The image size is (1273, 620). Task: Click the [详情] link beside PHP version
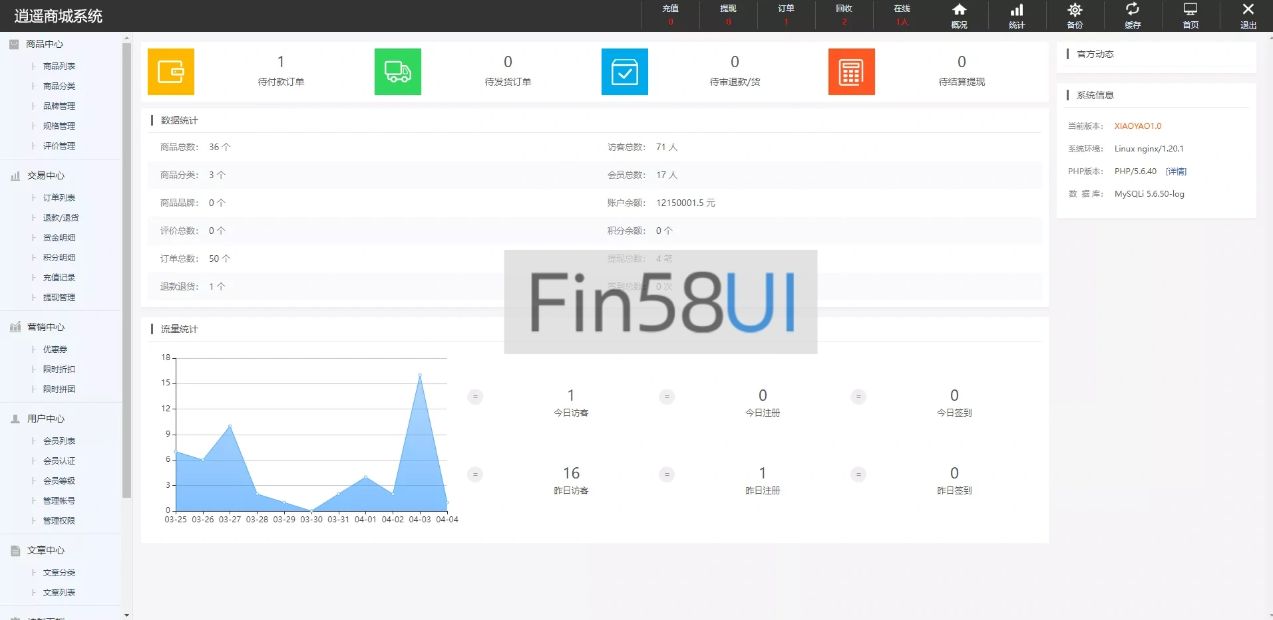point(1176,171)
